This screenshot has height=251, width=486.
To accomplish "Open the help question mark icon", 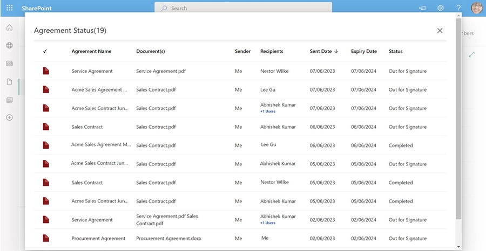I will pyautogui.click(x=458, y=8).
